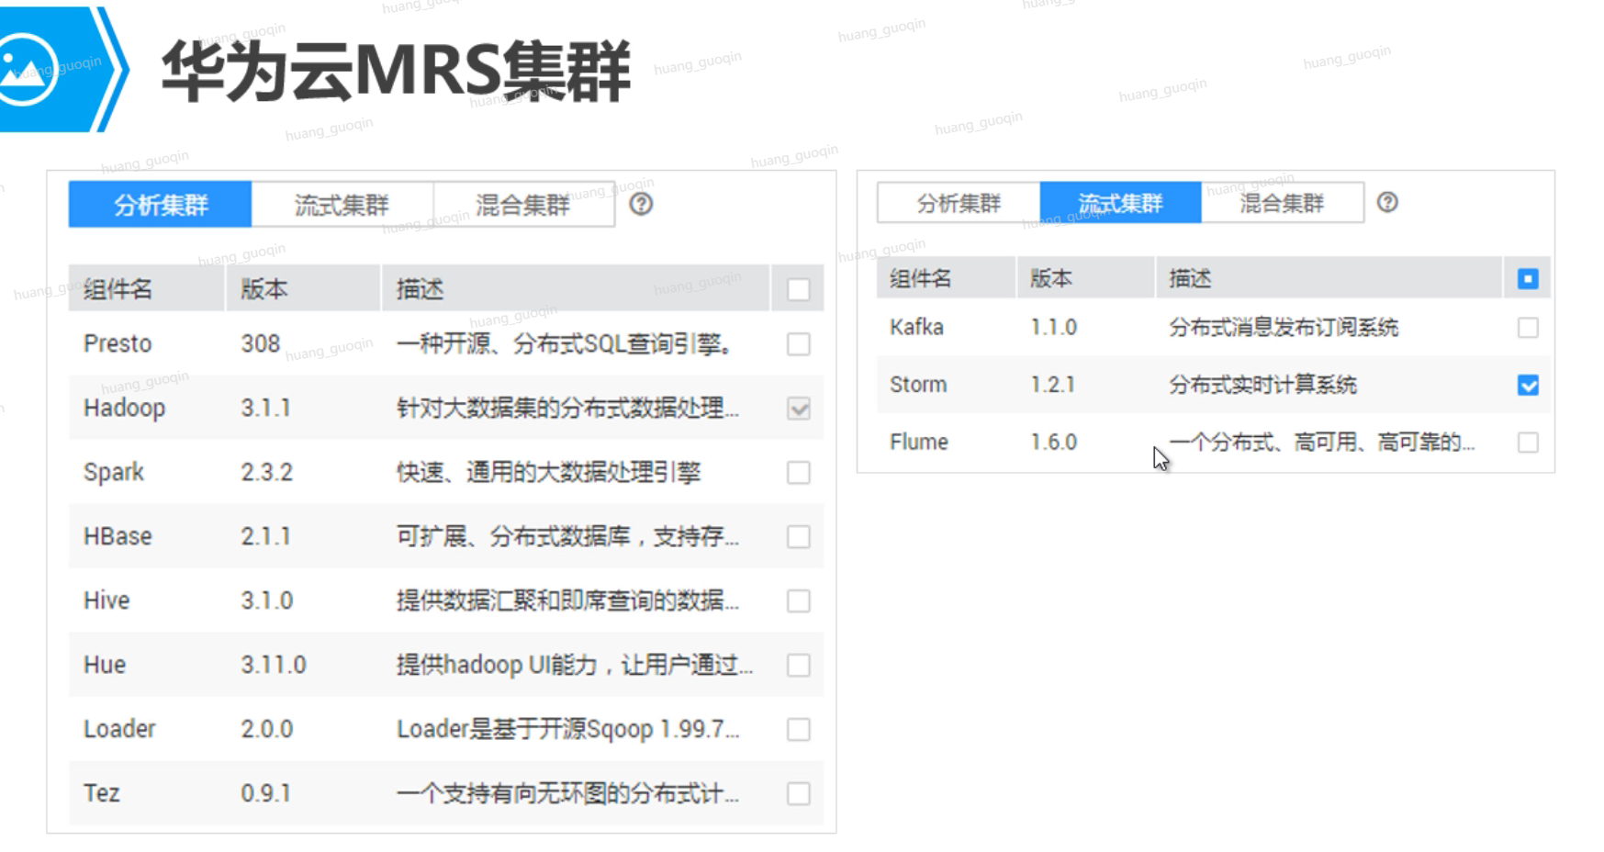1604x852 pixels.
Task: Check the Spark component checkbox
Action: pos(799,473)
